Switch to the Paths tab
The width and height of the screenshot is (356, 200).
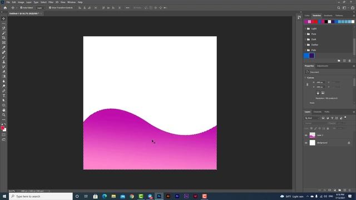tap(327, 112)
